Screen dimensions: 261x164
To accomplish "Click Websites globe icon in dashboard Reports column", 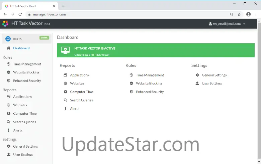I will [65, 83].
